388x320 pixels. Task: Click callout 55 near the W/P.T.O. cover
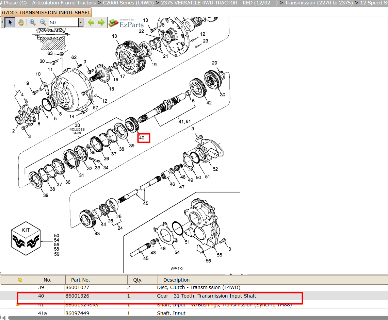pyautogui.click(x=220, y=255)
